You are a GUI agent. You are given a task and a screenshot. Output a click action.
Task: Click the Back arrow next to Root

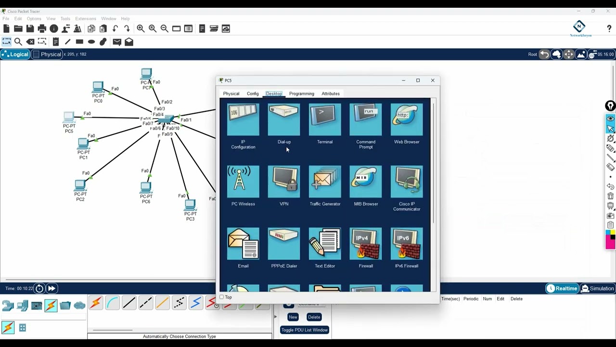(x=544, y=54)
